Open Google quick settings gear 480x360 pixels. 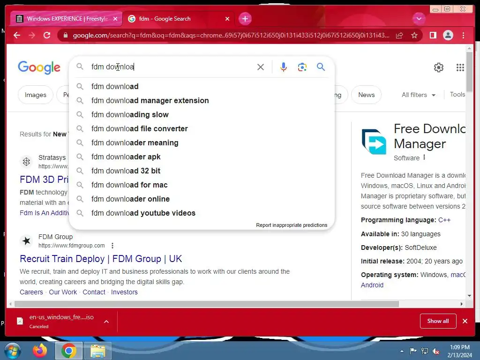point(439,67)
